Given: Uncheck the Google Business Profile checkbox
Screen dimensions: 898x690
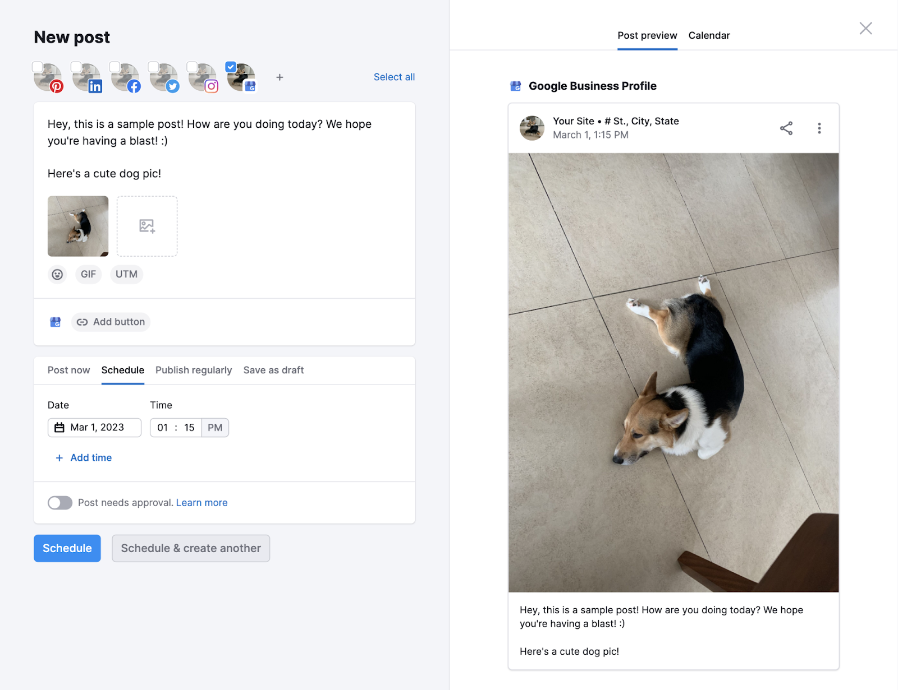Looking at the screenshot, I should tap(230, 66).
